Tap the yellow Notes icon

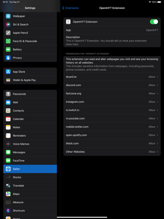(x=8, y=127)
